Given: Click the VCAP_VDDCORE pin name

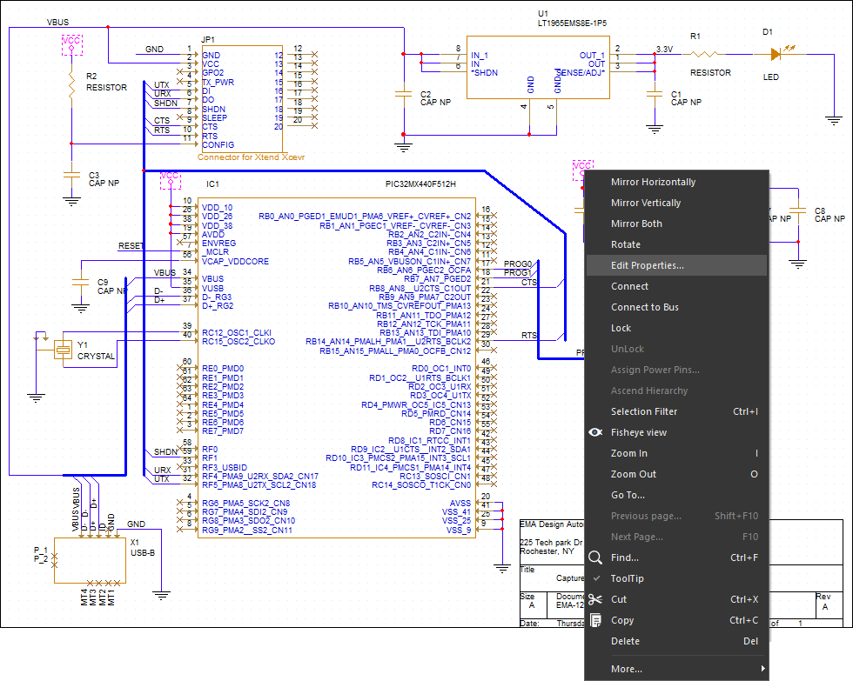Looking at the screenshot, I should [236, 262].
